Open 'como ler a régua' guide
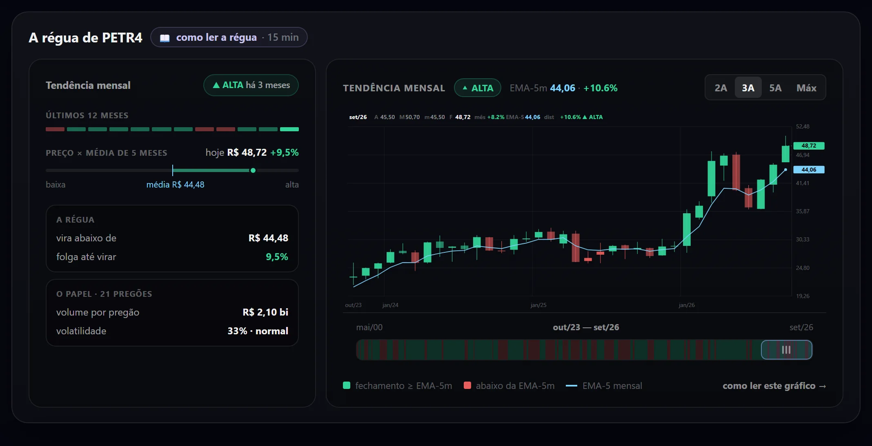872x446 pixels. tap(229, 38)
